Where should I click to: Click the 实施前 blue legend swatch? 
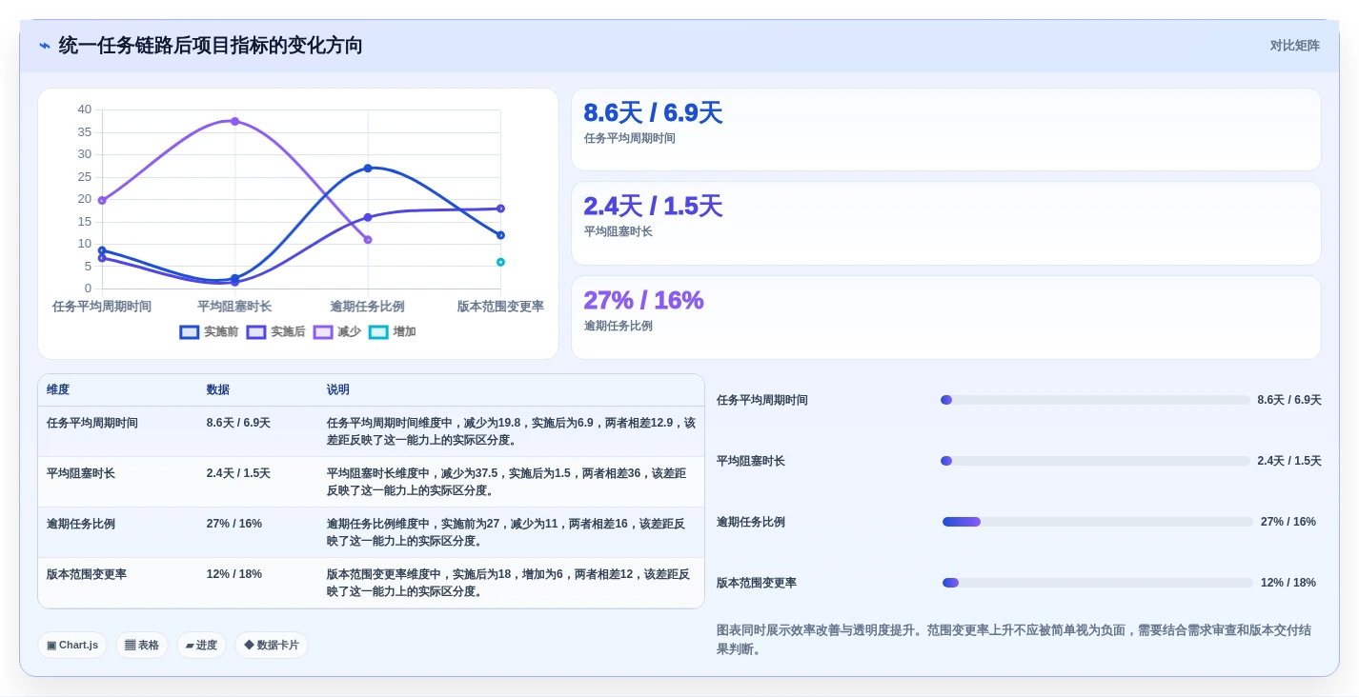[190, 332]
